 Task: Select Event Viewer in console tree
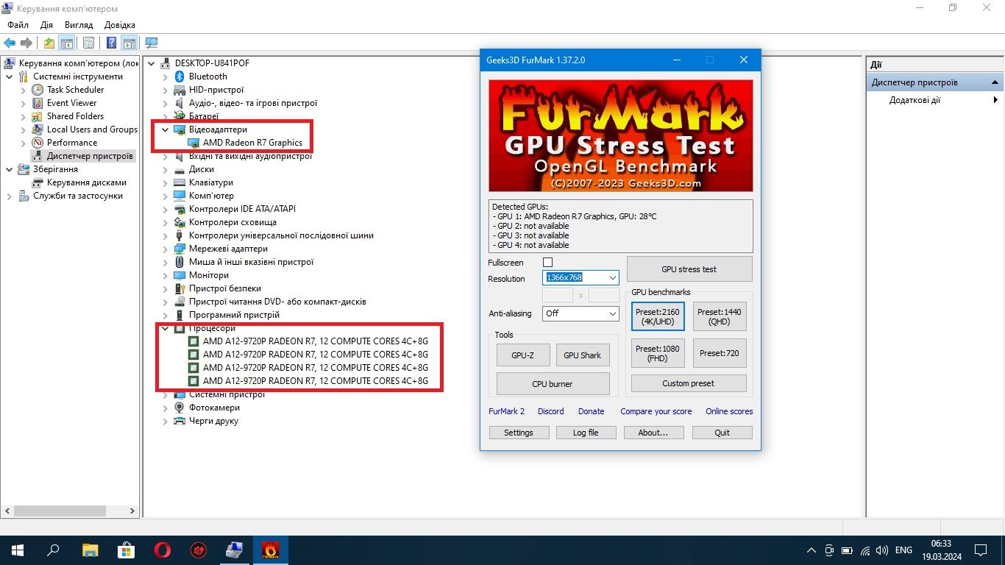coord(71,103)
